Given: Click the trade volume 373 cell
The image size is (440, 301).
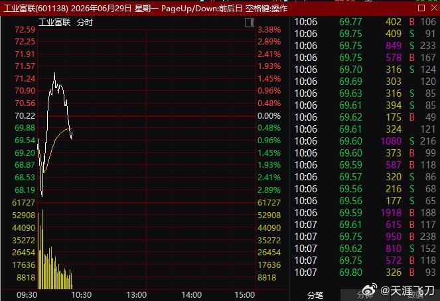Looking at the screenshot, I should tap(394, 153).
